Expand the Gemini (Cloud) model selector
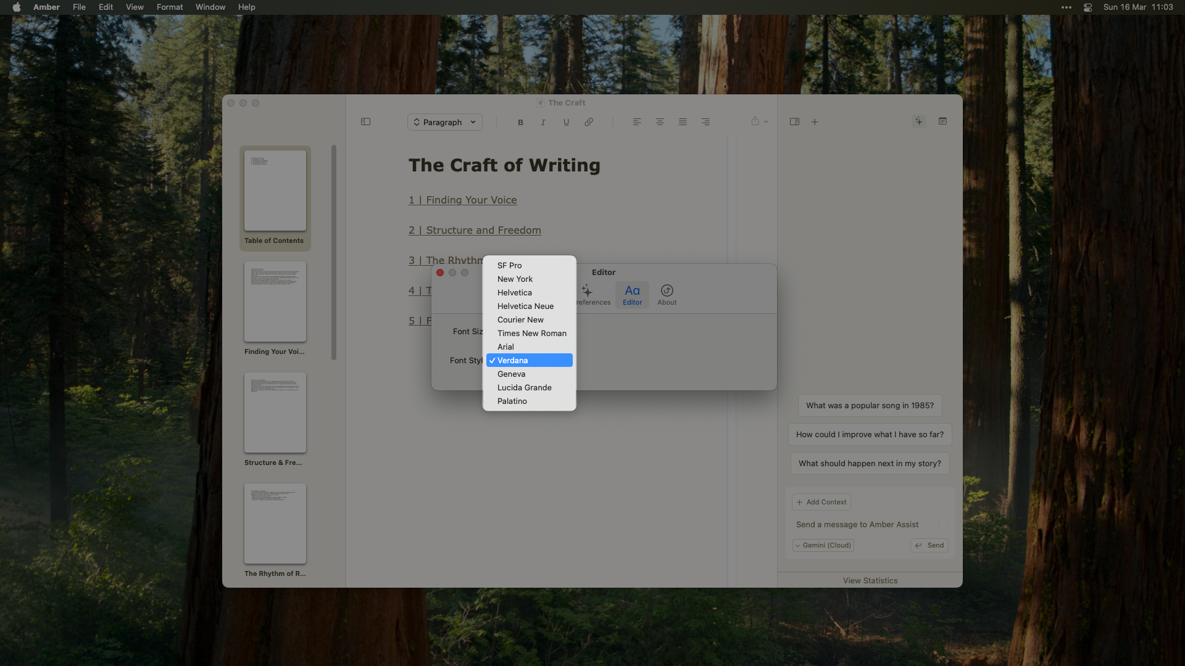Screen dimensions: 1185x666 [x=823, y=545]
